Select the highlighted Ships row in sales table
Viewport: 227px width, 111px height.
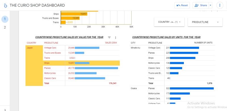coord(81,63)
